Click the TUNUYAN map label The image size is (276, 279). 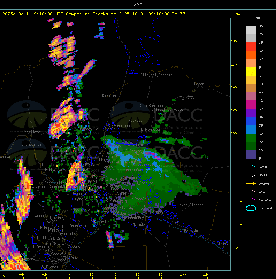tap(70, 258)
